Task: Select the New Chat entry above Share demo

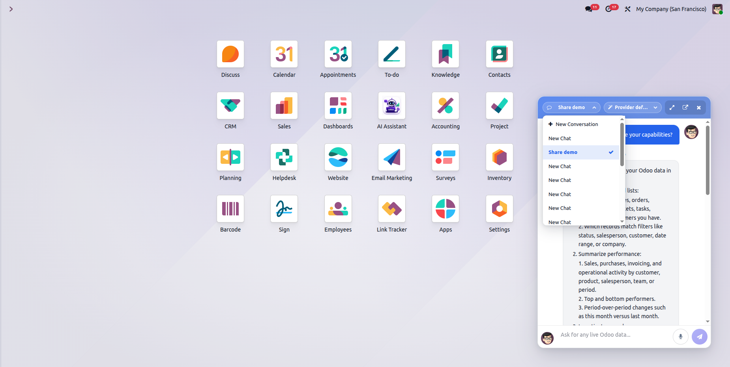Action: (x=581, y=139)
